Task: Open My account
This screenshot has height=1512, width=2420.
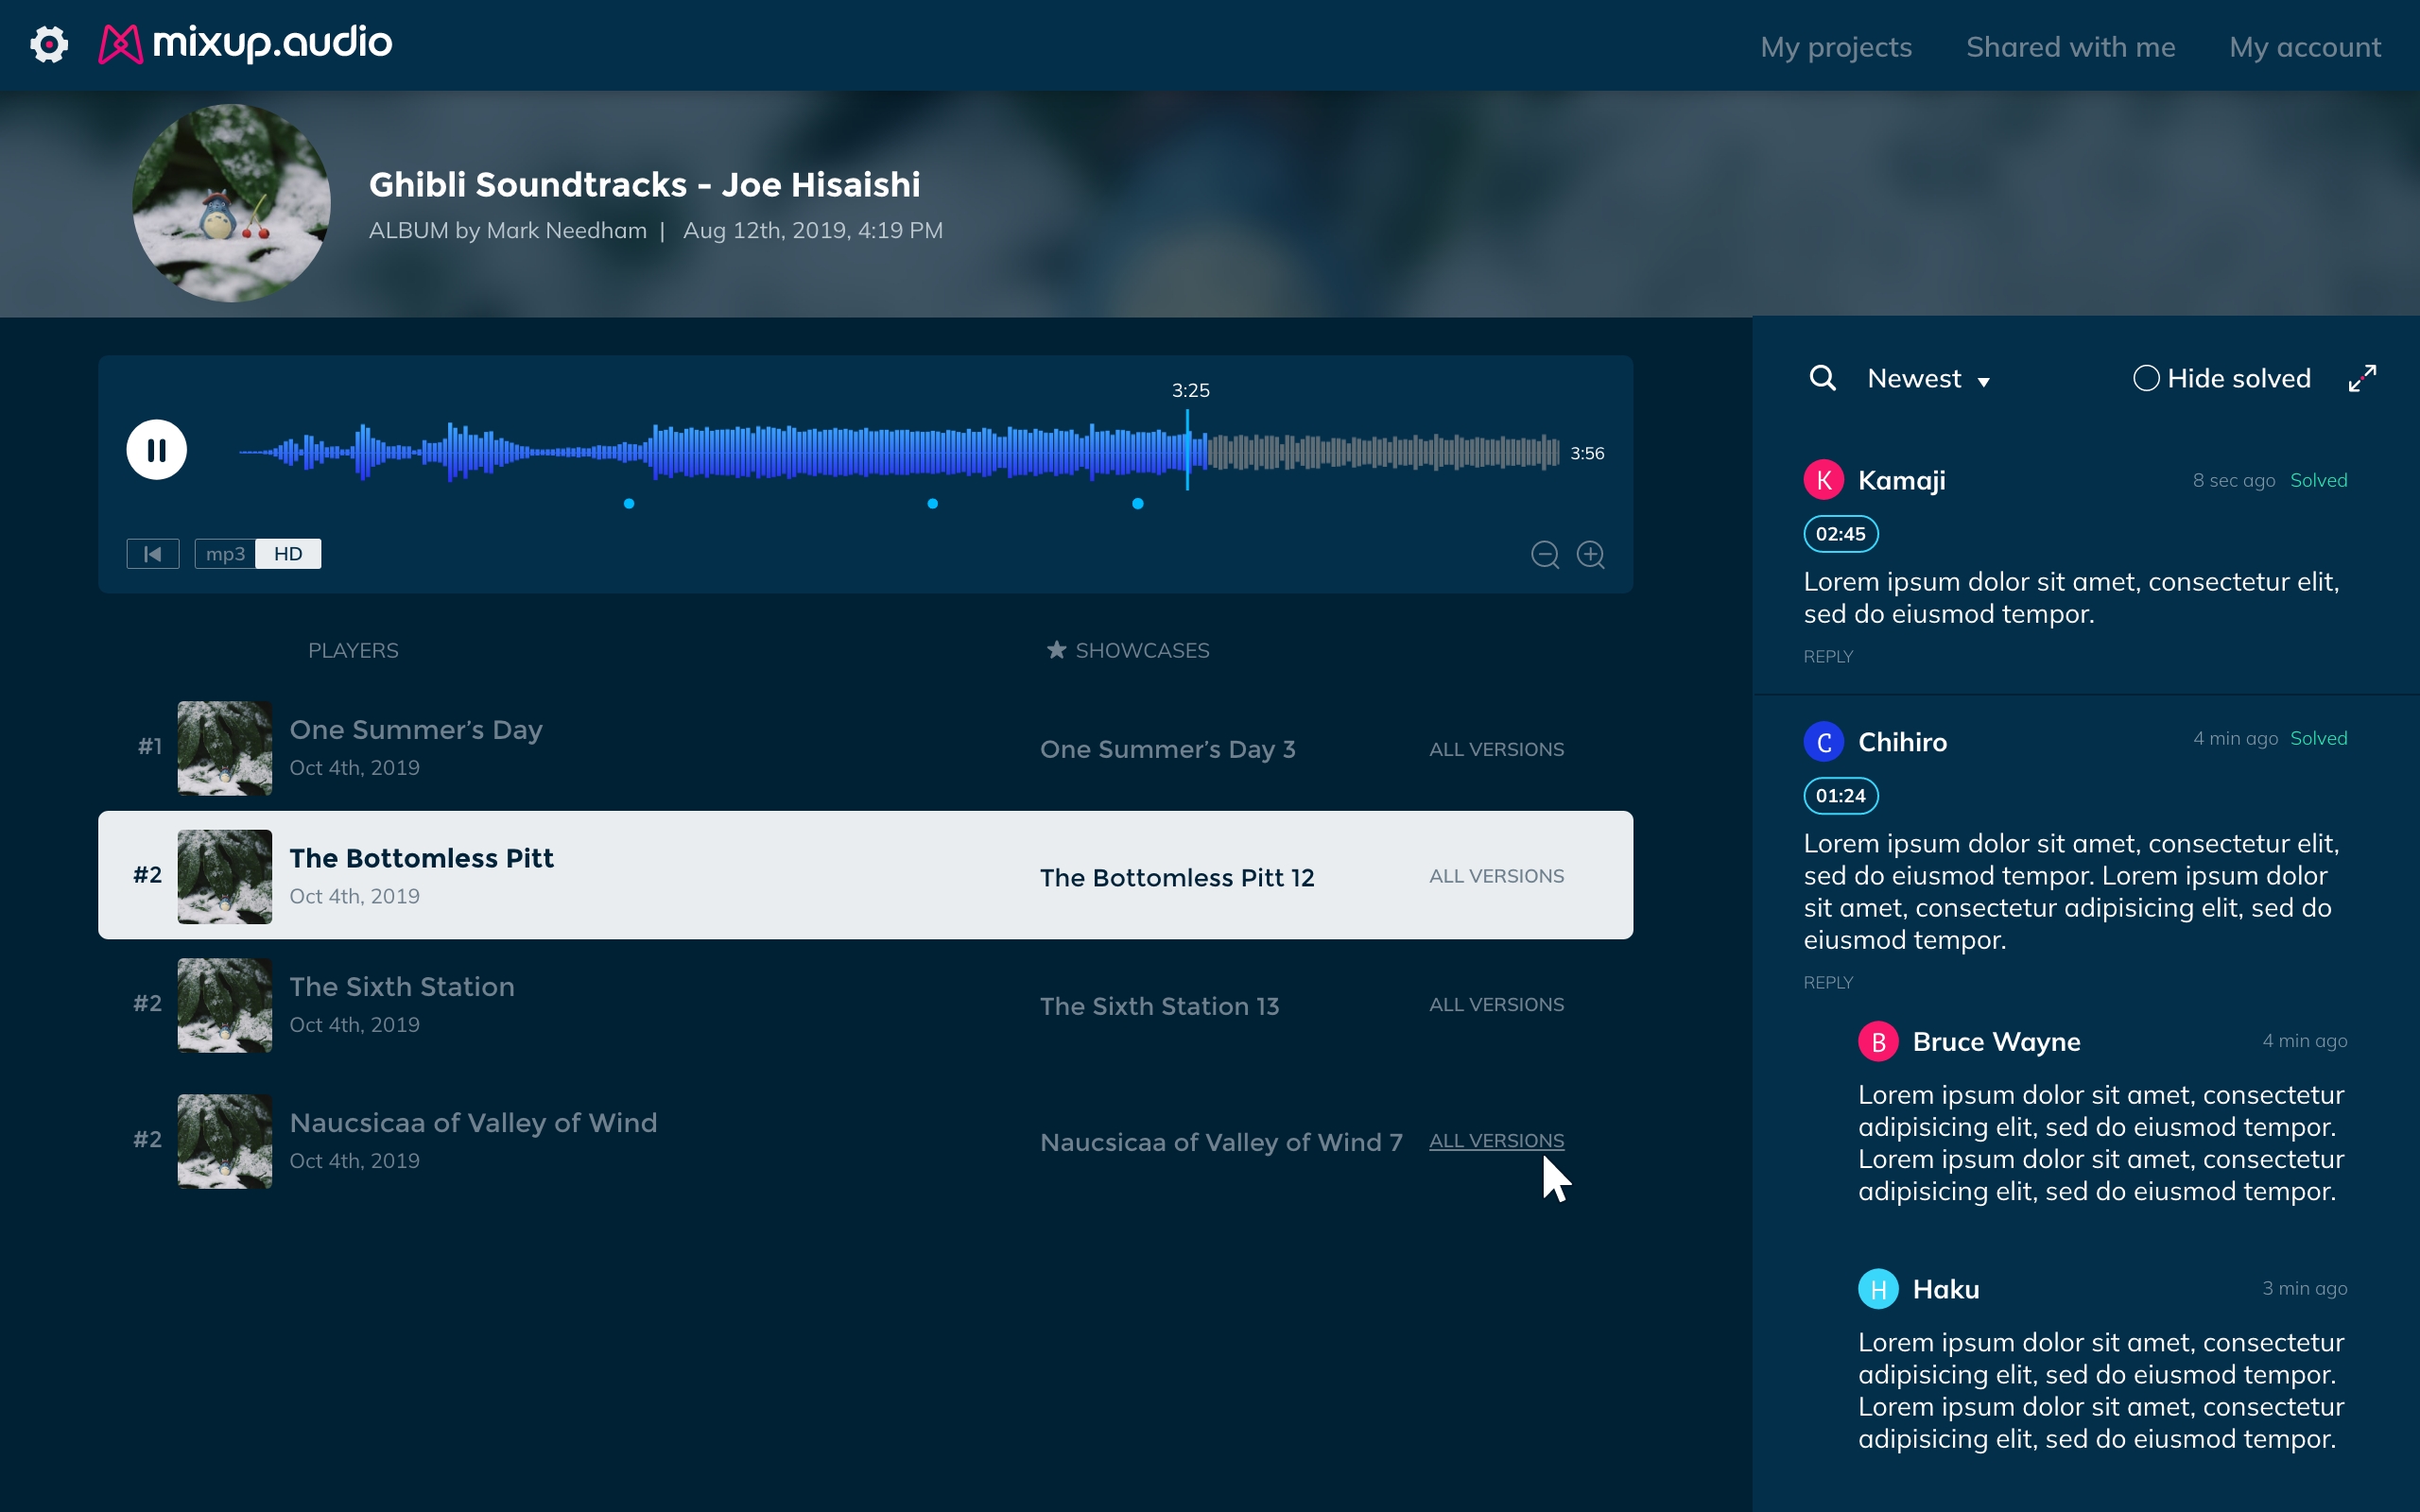Action: tap(2304, 47)
